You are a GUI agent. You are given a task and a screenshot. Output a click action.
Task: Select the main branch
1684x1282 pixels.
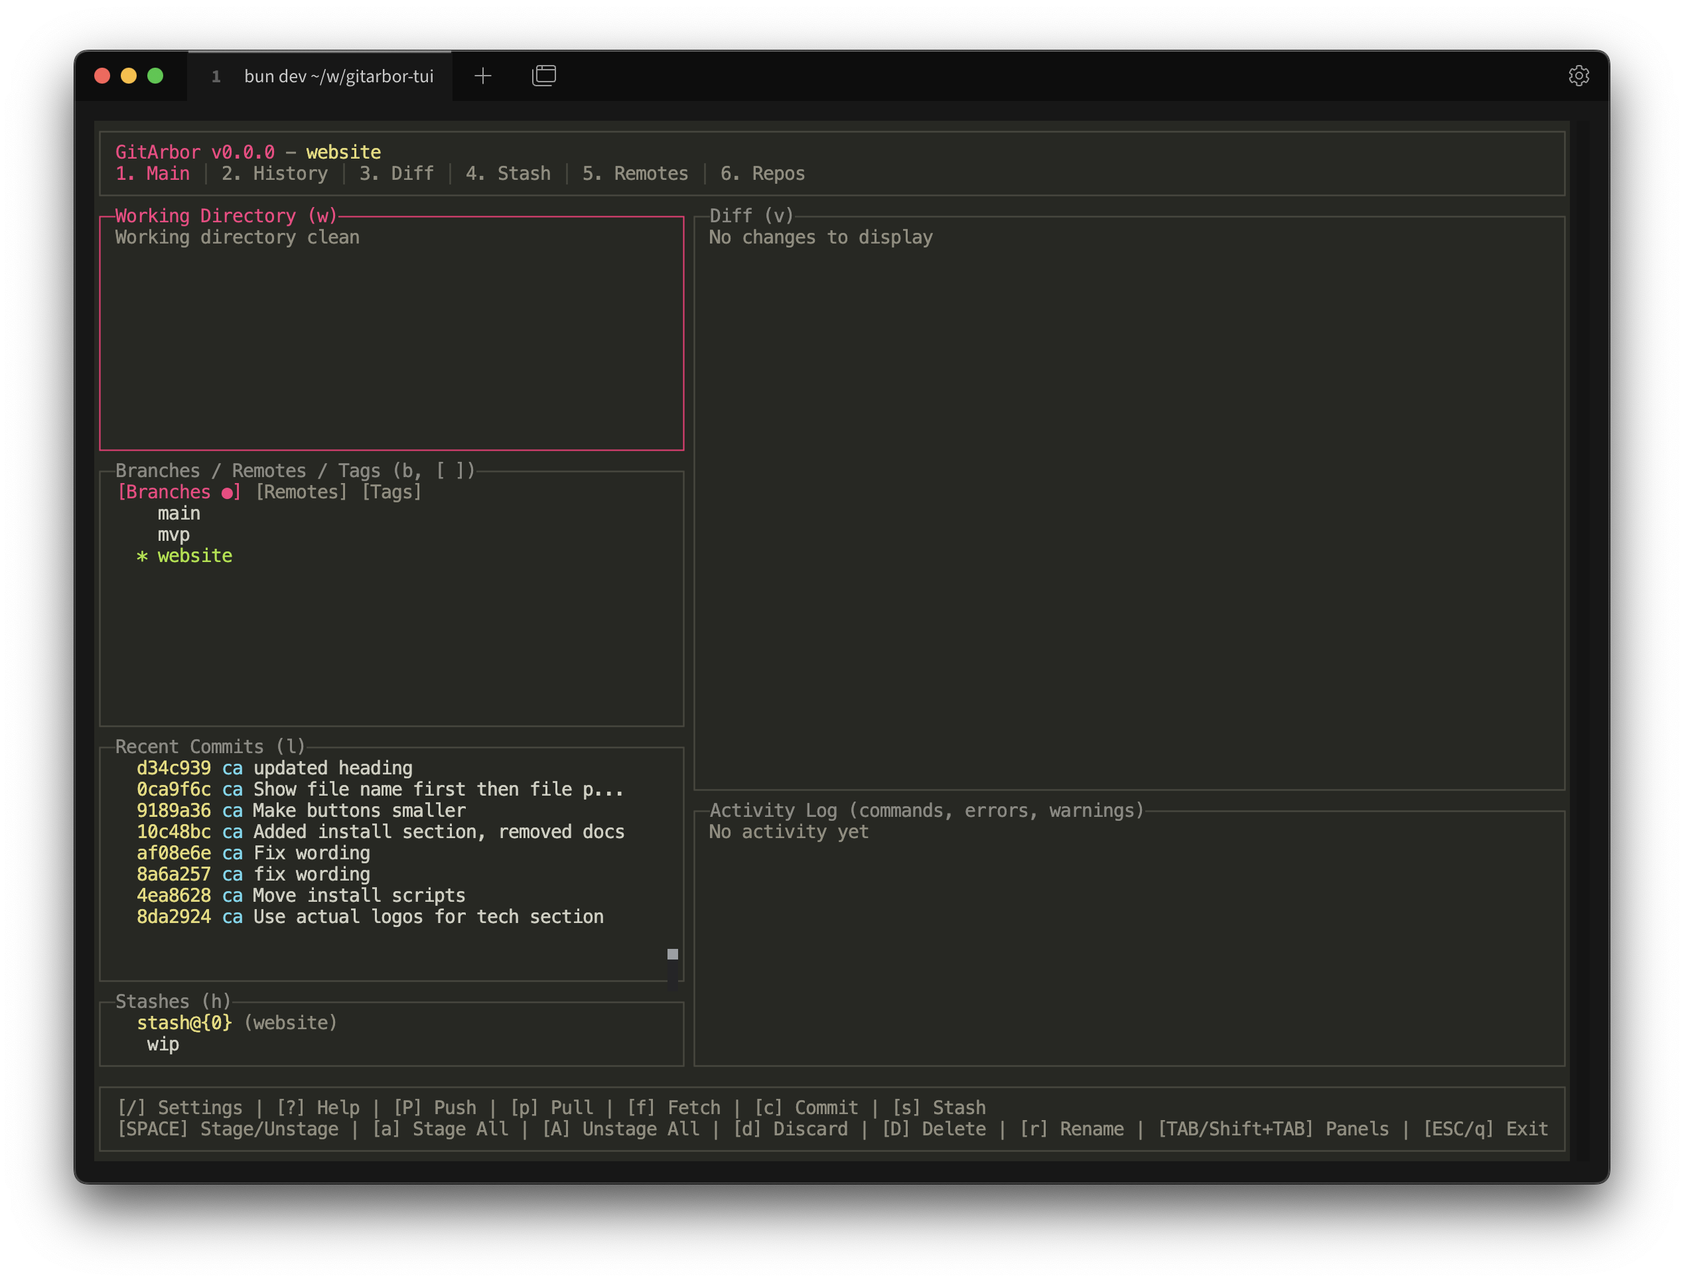(x=178, y=513)
